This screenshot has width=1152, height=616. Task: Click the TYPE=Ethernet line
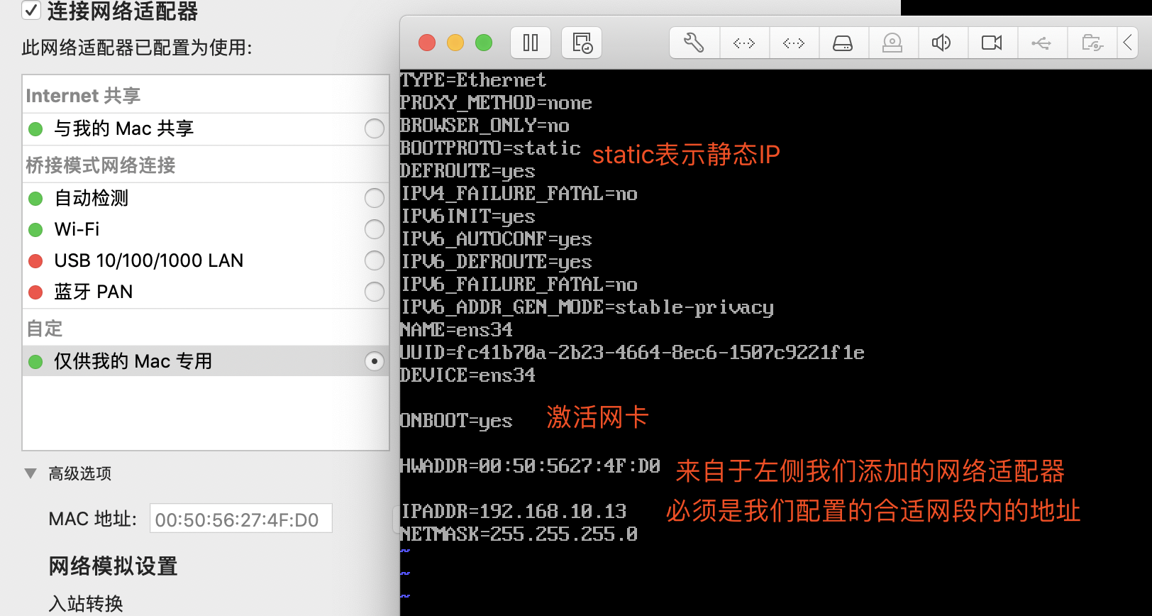click(x=473, y=80)
